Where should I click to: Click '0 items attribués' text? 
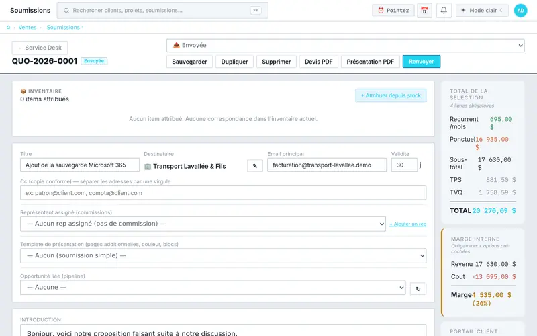[x=44, y=99]
